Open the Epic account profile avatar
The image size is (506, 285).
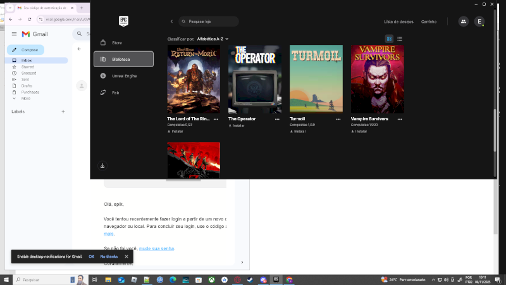(479, 22)
